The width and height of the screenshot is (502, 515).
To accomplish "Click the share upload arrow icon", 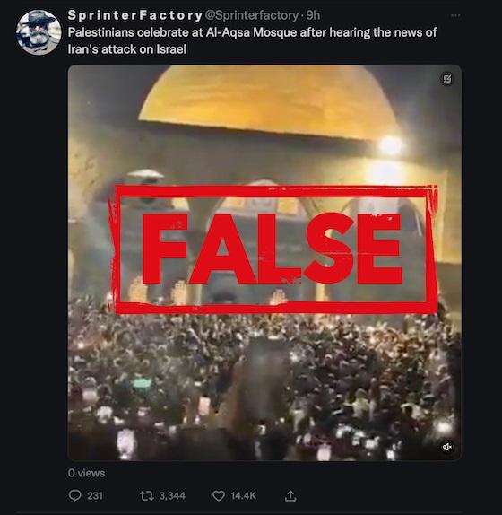I will tap(290, 495).
